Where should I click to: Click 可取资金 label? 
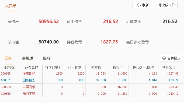(134, 22)
